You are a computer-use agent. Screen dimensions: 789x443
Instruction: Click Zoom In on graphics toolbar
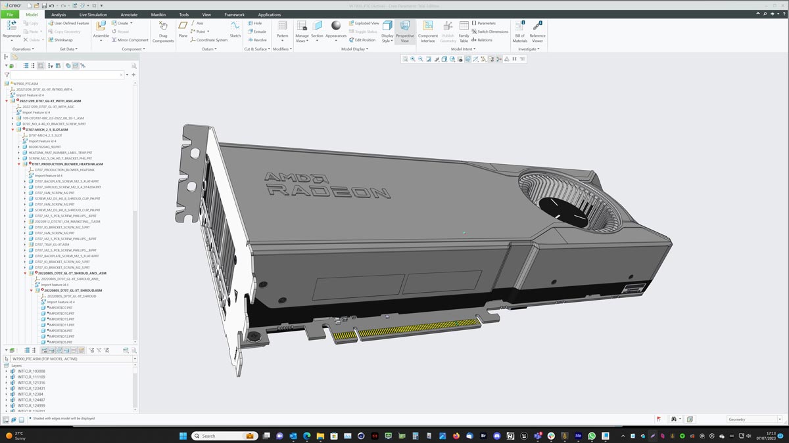413,59
